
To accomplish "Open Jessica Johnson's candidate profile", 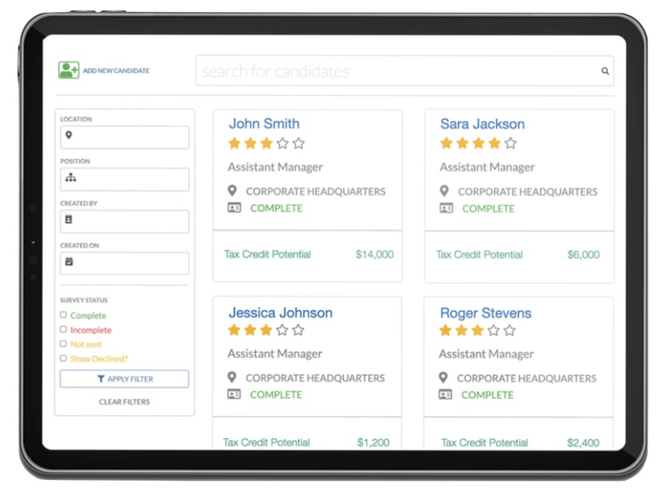I will click(280, 312).
